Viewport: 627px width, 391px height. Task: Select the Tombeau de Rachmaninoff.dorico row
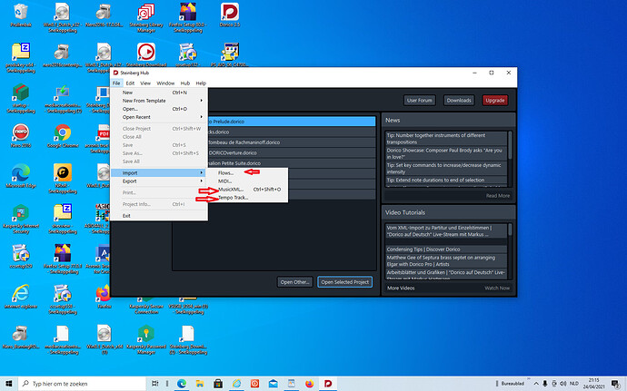(291, 142)
